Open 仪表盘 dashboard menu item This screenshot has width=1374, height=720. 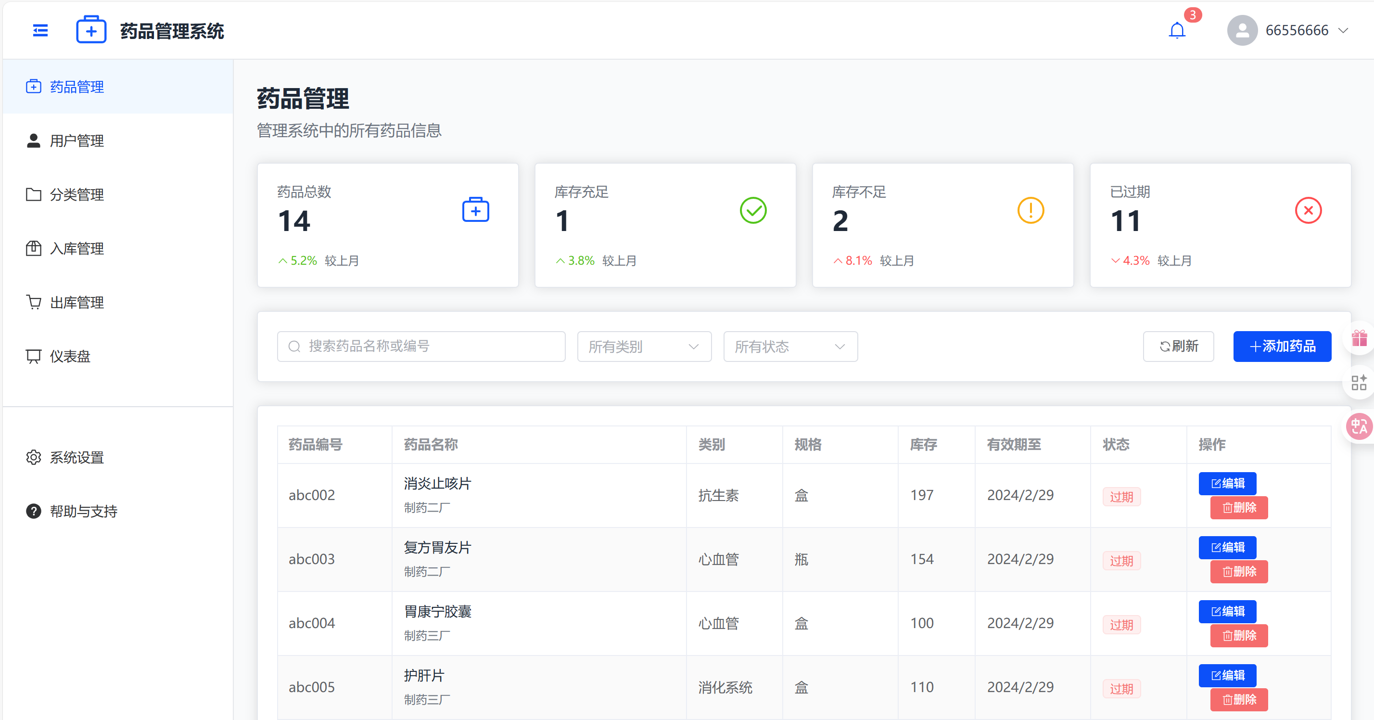70,356
